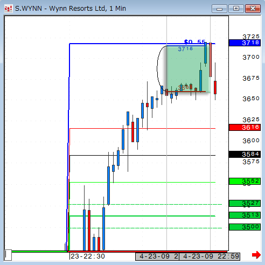Click the 3625 price scale label
This screenshot has height=265, width=265.
click(251, 120)
